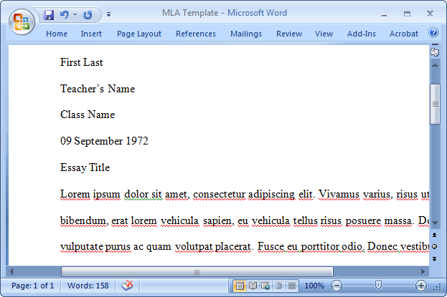Click the word 'bibendum' in the paragraph
This screenshot has width=447, height=297.
pyautogui.click(x=84, y=220)
